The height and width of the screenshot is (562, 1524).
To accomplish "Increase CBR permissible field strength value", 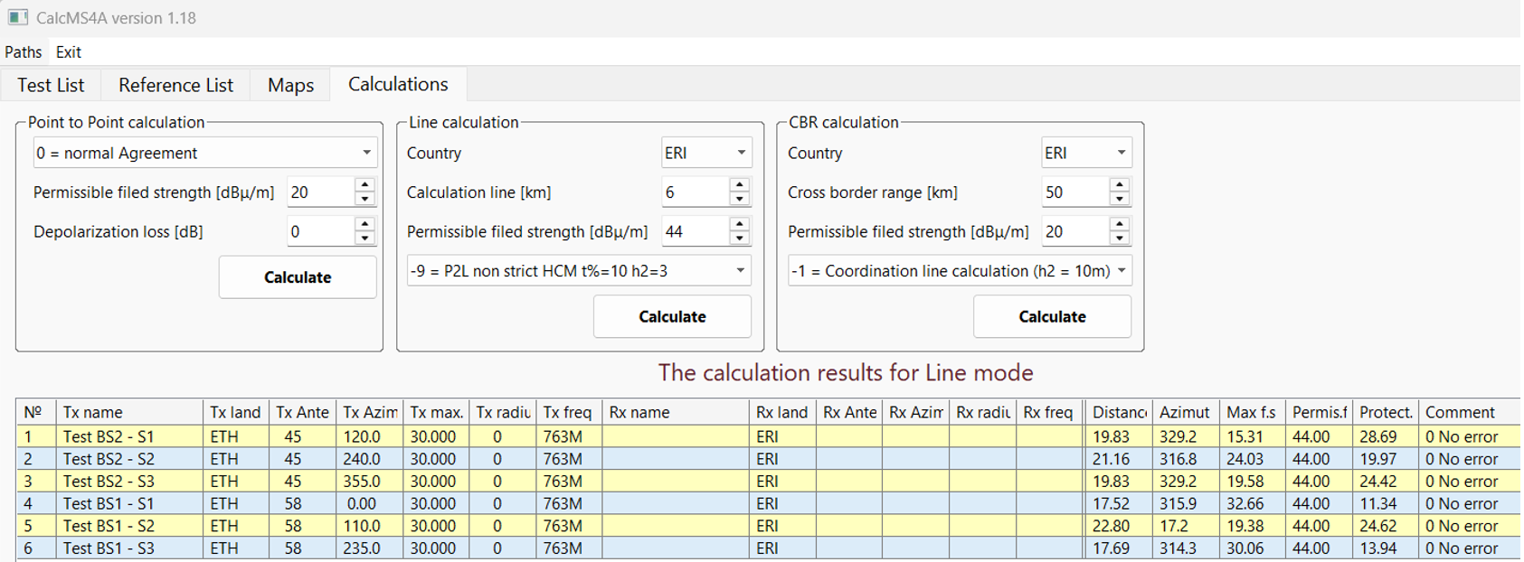I will pyautogui.click(x=1119, y=224).
